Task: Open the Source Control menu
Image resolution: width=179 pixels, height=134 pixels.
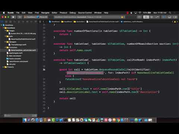Action: point(85,13)
